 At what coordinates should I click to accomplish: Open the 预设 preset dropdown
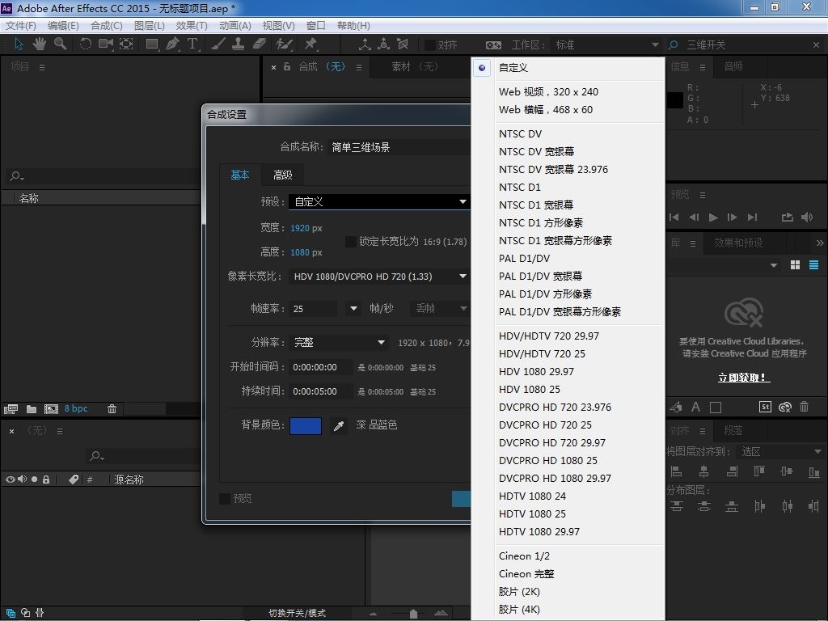click(x=379, y=201)
